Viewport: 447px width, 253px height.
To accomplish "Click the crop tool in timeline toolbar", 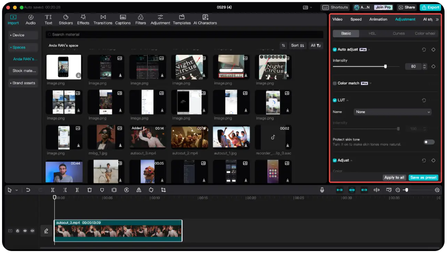I will click(x=163, y=190).
